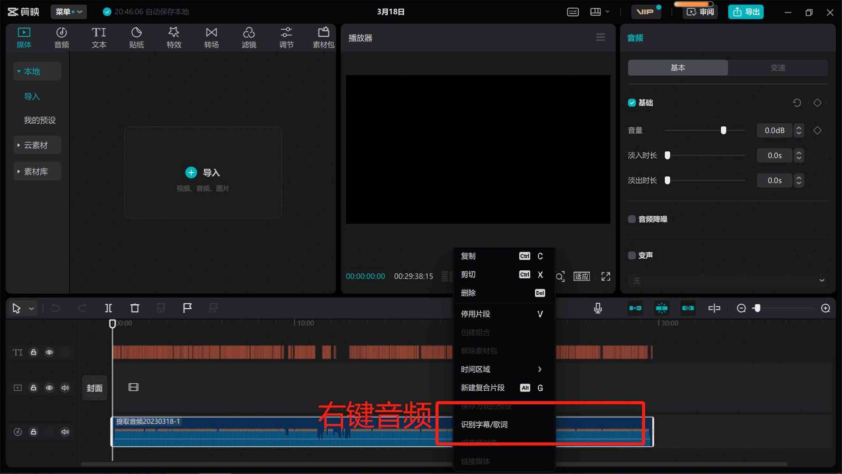The width and height of the screenshot is (842, 474).
Task: Click the split/cut clip icon in toolbar
Action: 108,308
